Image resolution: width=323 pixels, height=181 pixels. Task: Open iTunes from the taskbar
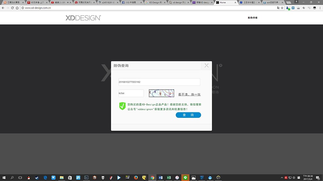coord(177,178)
